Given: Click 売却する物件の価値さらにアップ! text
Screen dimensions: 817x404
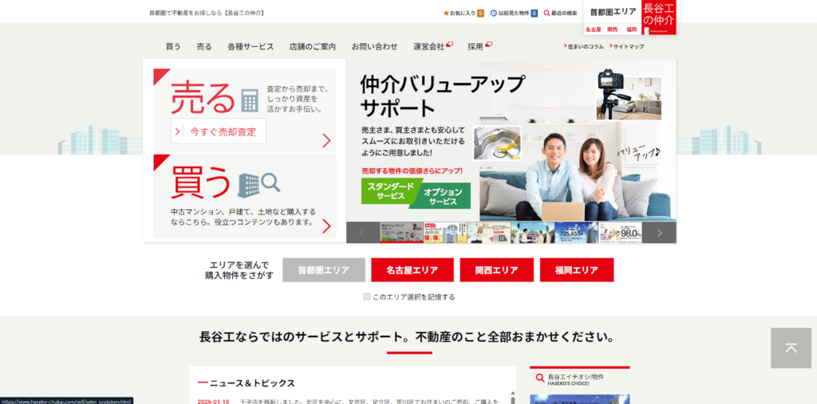Looking at the screenshot, I should point(412,171).
